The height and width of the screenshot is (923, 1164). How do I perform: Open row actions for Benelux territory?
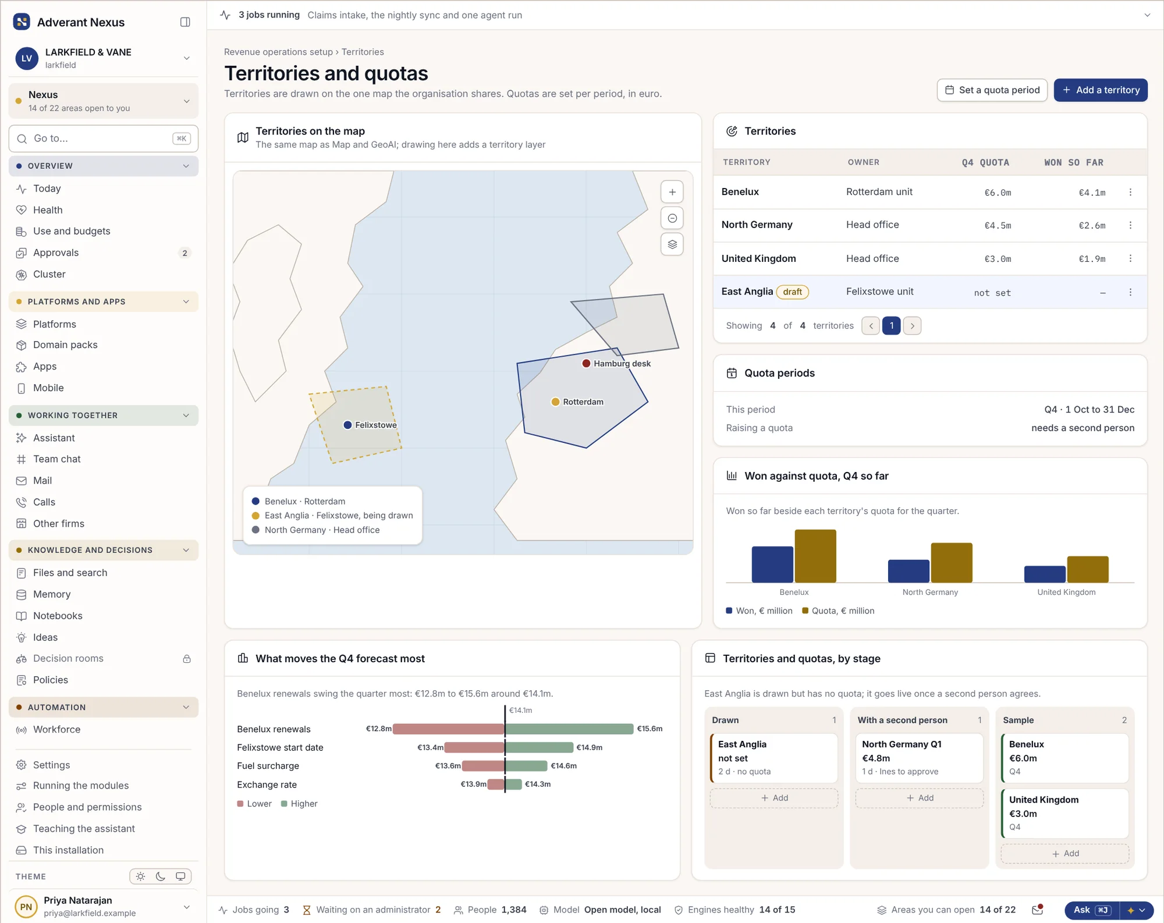(1130, 192)
